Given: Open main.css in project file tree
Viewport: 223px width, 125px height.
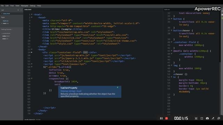Looking at the screenshot, I should click(6, 39).
